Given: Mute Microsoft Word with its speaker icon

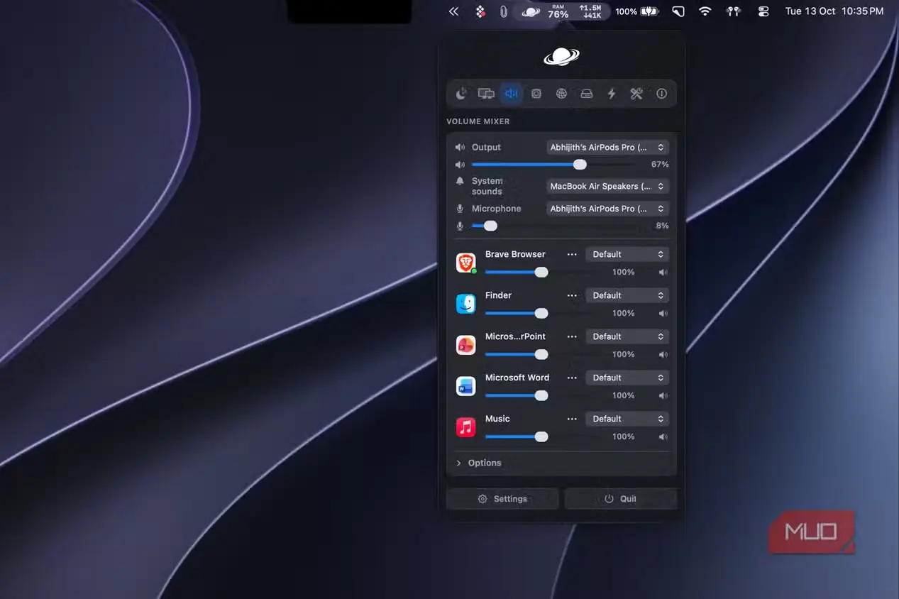Looking at the screenshot, I should pyautogui.click(x=663, y=395).
